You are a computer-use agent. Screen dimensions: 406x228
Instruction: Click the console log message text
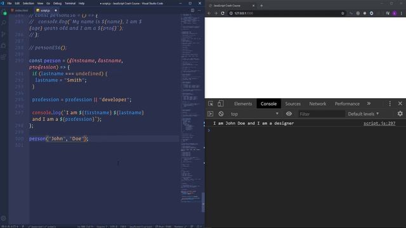tap(253, 123)
